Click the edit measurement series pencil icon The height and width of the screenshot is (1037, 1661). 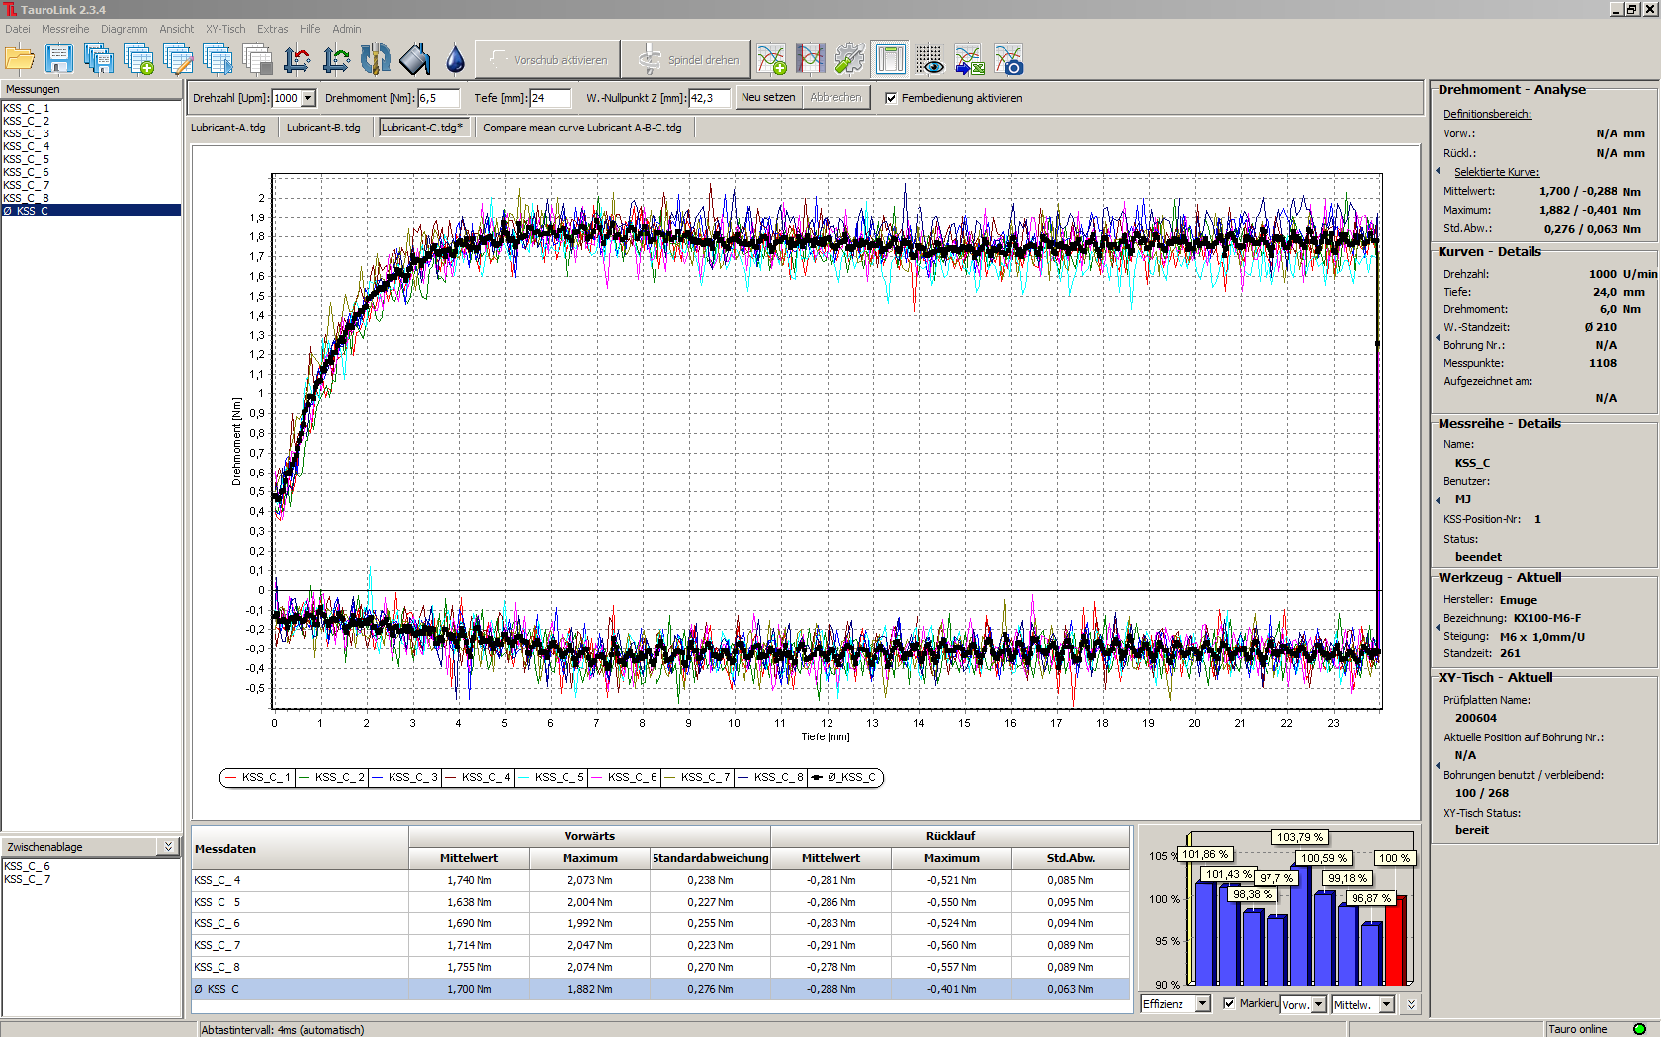click(178, 59)
